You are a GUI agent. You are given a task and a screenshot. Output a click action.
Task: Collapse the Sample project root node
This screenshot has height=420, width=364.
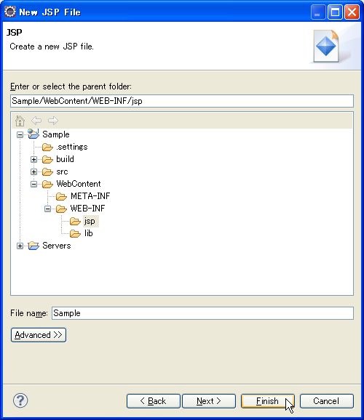click(x=20, y=134)
